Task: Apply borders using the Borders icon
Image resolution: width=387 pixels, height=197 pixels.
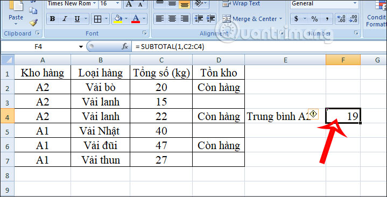Action: coord(98,19)
